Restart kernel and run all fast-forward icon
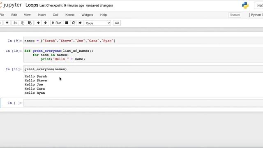This screenshot has height=148, width=263. [x=80, y=23]
